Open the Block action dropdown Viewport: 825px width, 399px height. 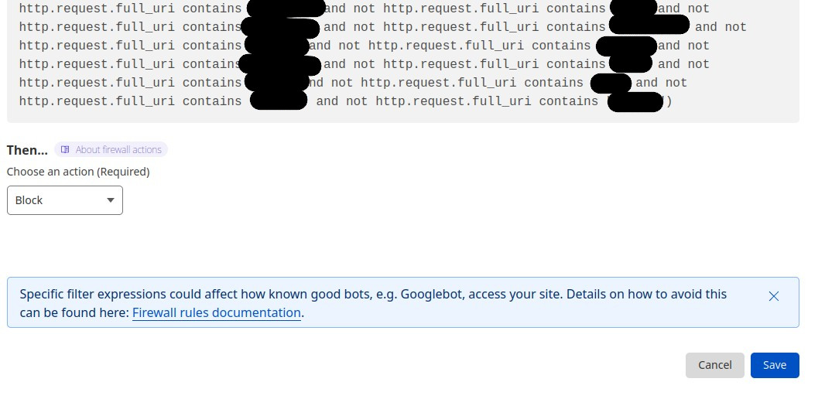tap(65, 200)
